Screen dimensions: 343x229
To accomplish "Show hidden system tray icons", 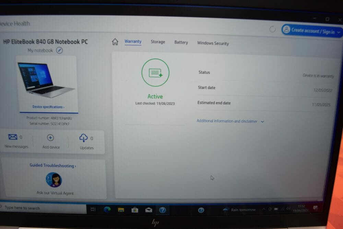I will 264,209.
